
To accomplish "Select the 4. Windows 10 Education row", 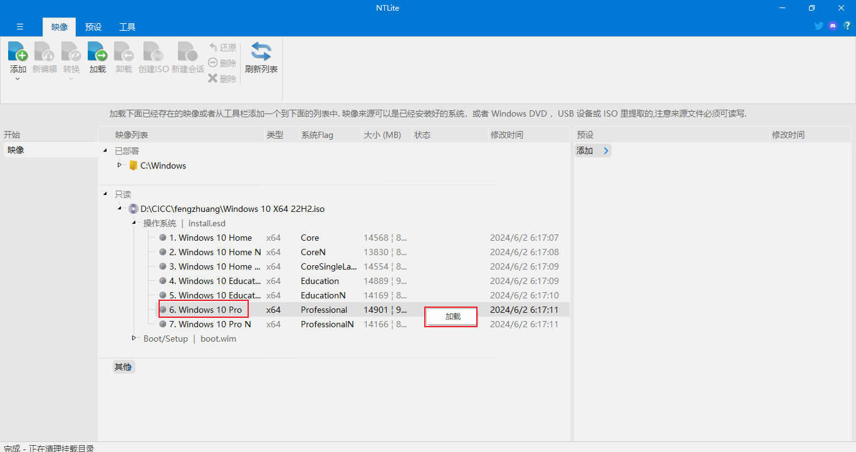I will coord(362,281).
